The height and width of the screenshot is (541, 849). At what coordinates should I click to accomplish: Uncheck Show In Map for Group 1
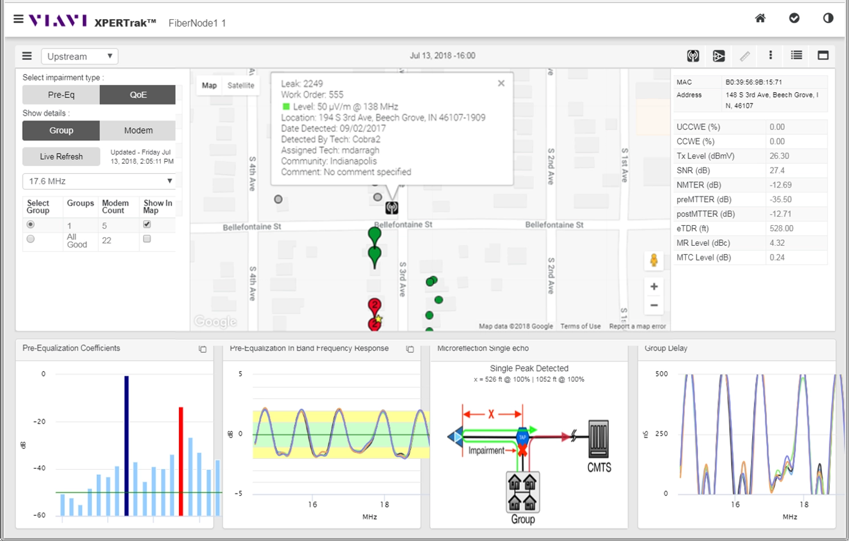coord(147,225)
